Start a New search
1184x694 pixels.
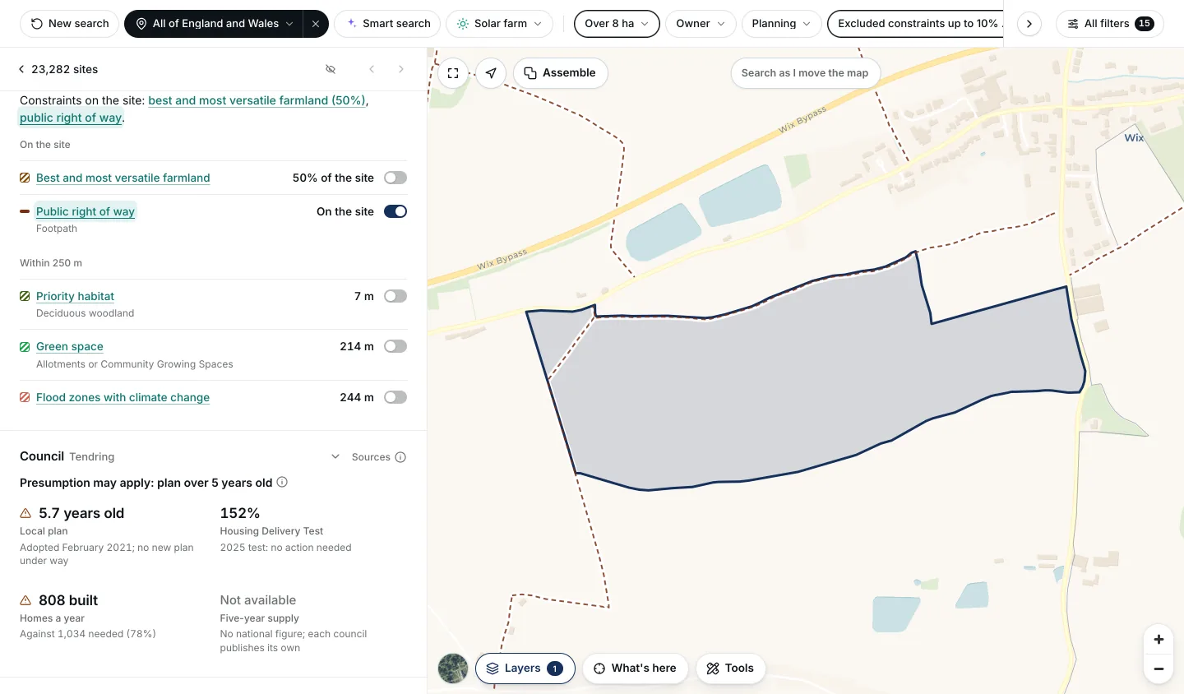click(70, 24)
